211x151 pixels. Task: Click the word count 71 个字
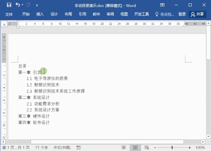click(42, 148)
